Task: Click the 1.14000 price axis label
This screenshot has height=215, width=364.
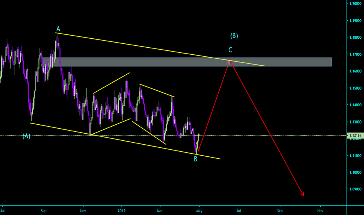Action: pos(355,105)
